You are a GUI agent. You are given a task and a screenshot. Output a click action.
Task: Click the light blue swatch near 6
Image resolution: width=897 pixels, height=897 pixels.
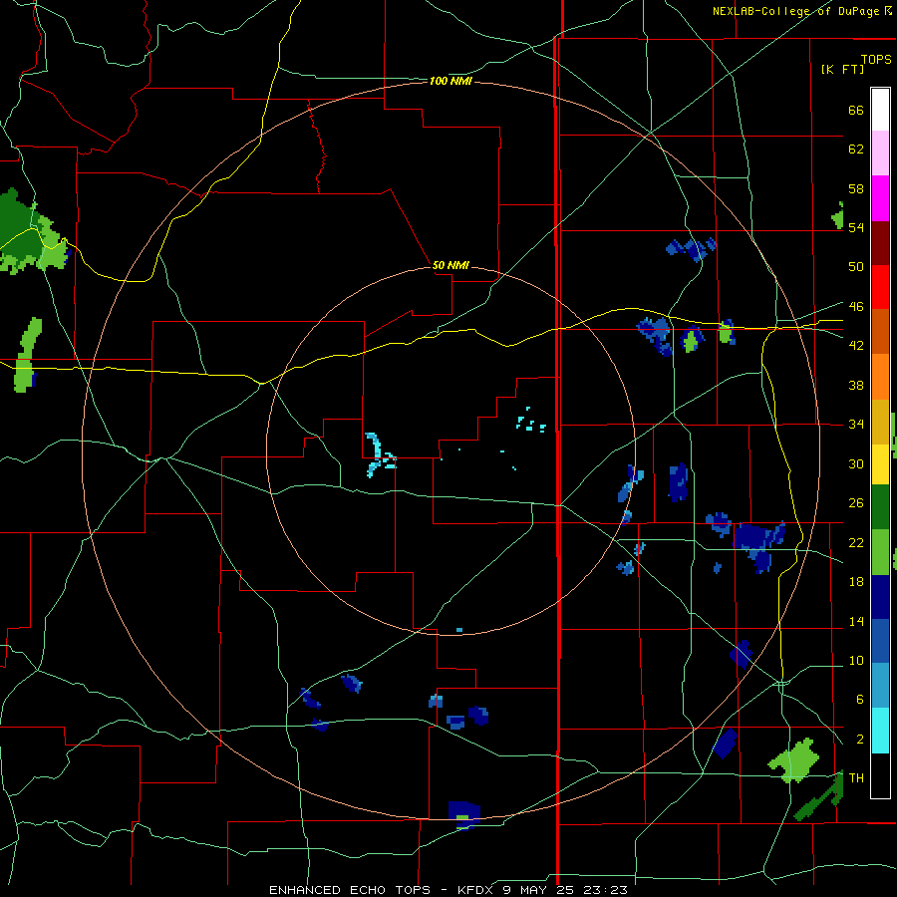880,686
